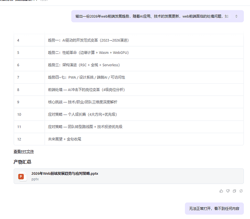This screenshot has height=219, width=250.
Task: Open the 2026年Web前端发展趋势与应对策略.pptx file card
Action: [129, 176]
